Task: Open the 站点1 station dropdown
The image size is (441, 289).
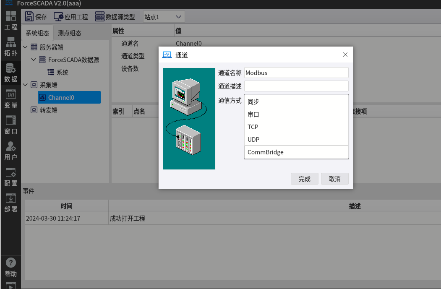Action: point(163,17)
